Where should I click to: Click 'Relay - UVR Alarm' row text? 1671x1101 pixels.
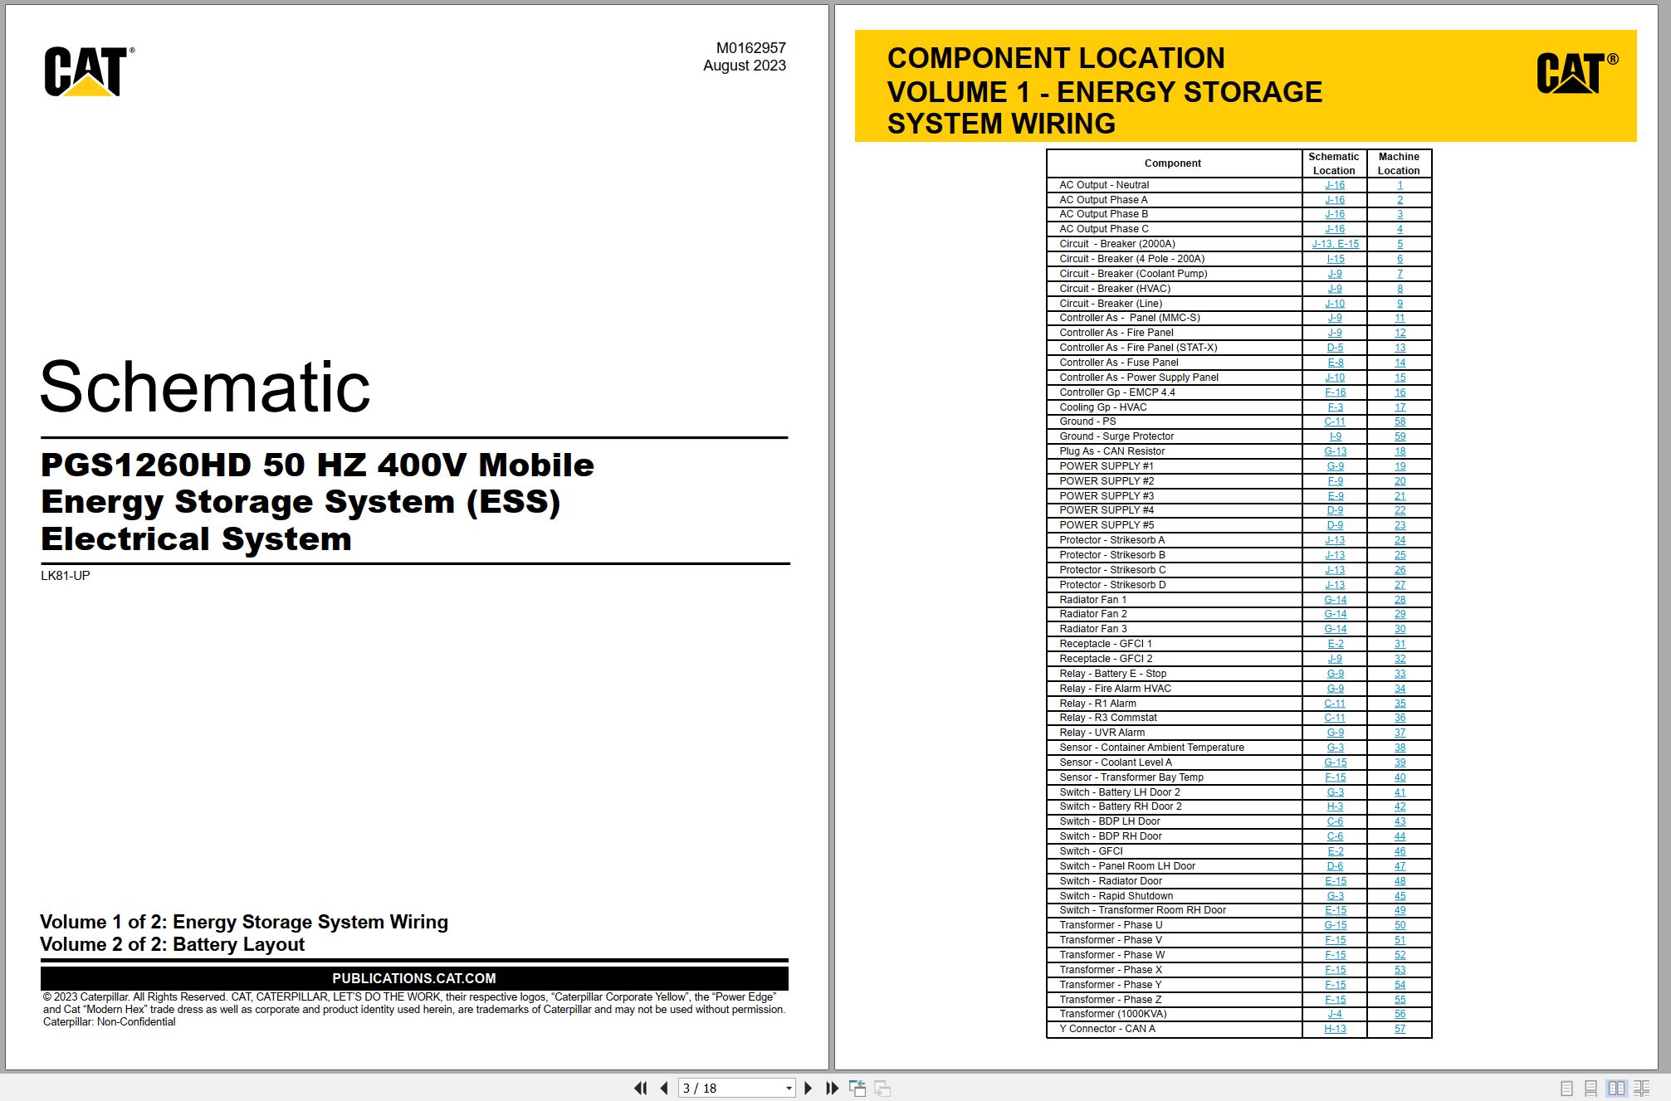pos(1102,733)
